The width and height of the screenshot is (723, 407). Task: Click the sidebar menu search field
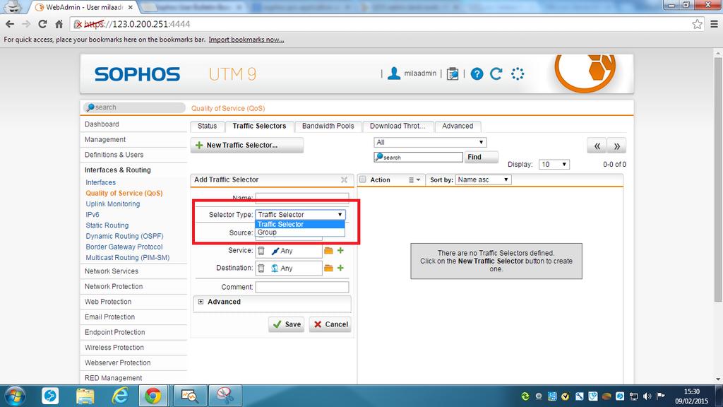pyautogui.click(x=134, y=107)
